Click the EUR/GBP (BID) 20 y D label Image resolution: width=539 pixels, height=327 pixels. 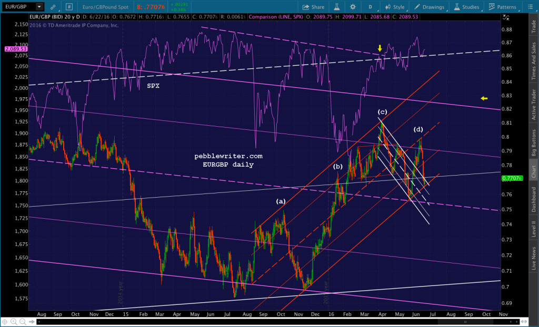pyautogui.click(x=54, y=16)
